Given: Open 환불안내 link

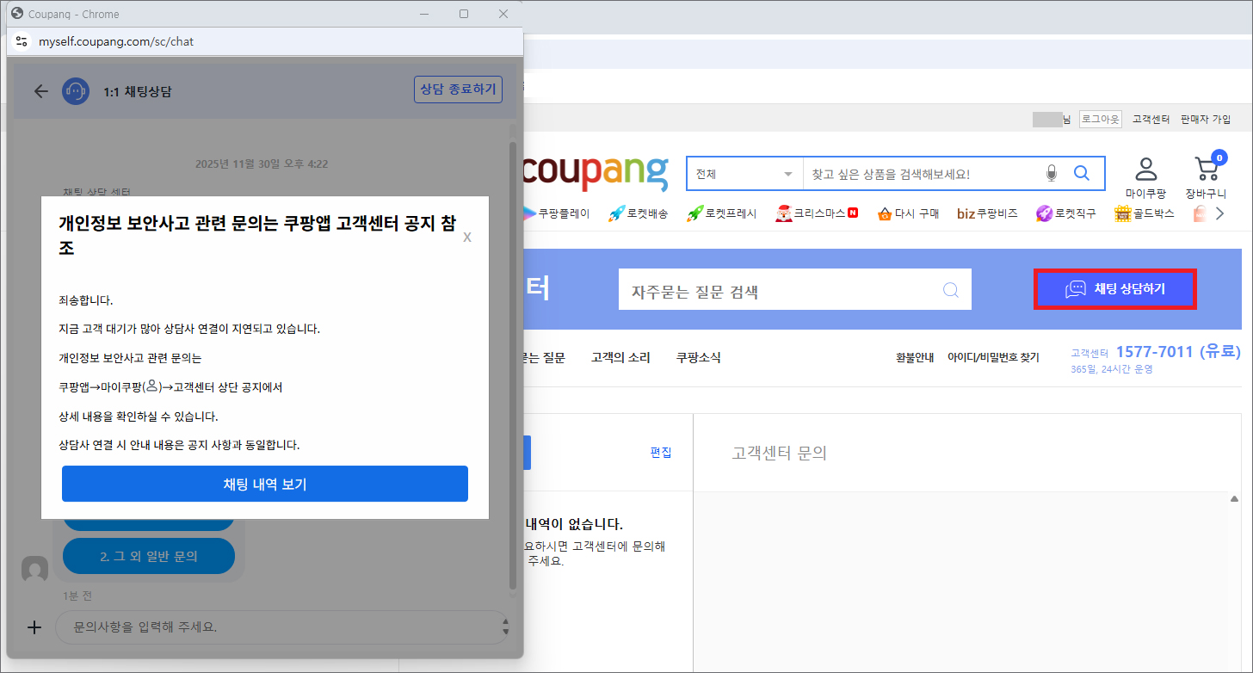Looking at the screenshot, I should [x=915, y=357].
